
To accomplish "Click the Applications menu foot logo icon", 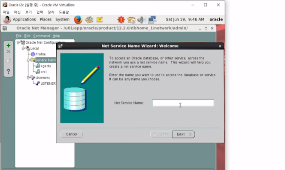I will (x=7, y=20).
